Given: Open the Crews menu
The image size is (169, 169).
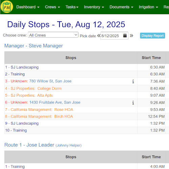Looking at the screenshot, I should [52, 7].
